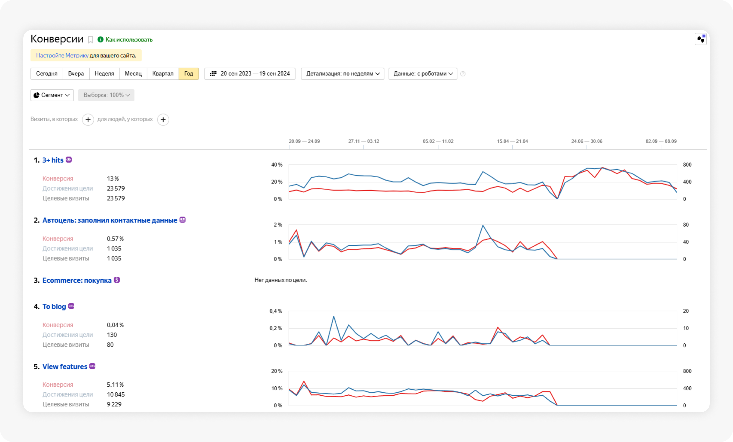Click the 27.11 — 03.12 timeline label
This screenshot has height=442, width=733.
[364, 141]
